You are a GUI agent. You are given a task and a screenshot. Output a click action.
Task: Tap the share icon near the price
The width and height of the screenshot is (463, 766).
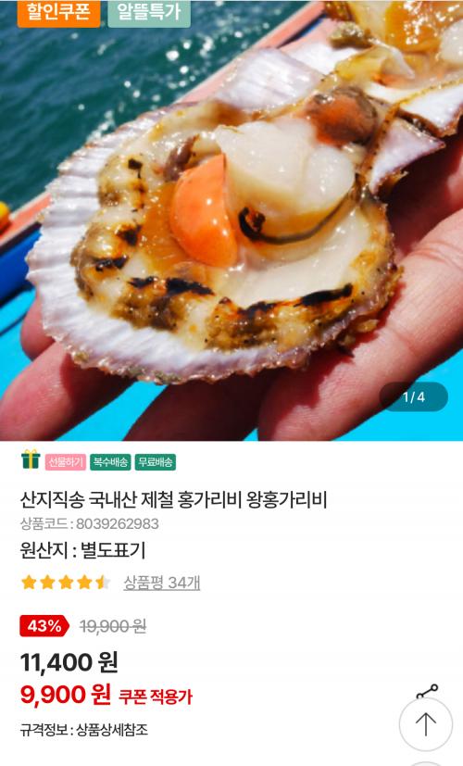(x=427, y=692)
